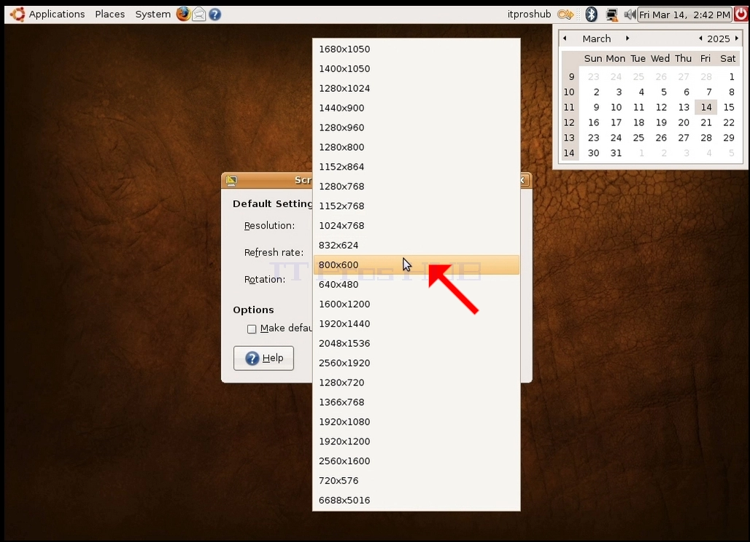This screenshot has width=750, height=542.
Task: Click the Bluetooth tray icon
Action: 591,15
